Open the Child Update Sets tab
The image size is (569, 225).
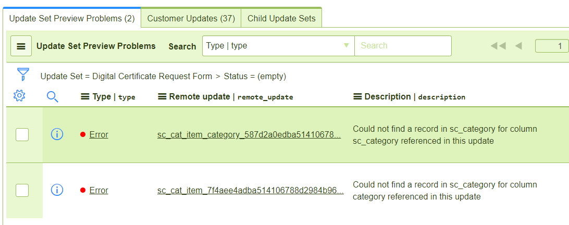click(x=281, y=18)
